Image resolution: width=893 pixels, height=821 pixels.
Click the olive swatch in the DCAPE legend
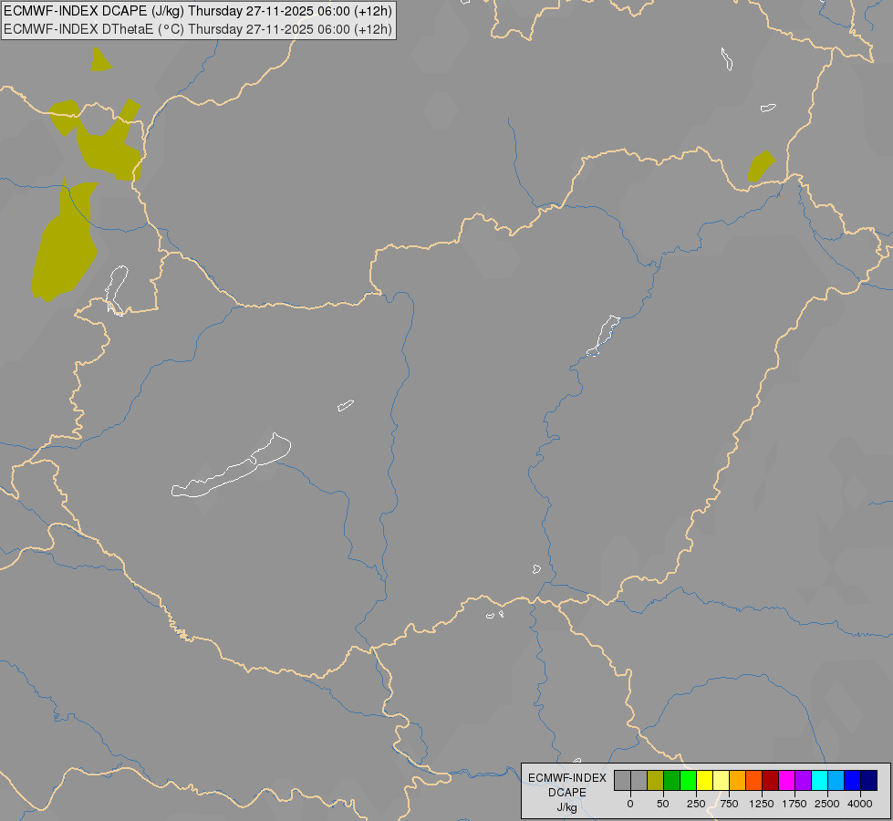pos(655,781)
